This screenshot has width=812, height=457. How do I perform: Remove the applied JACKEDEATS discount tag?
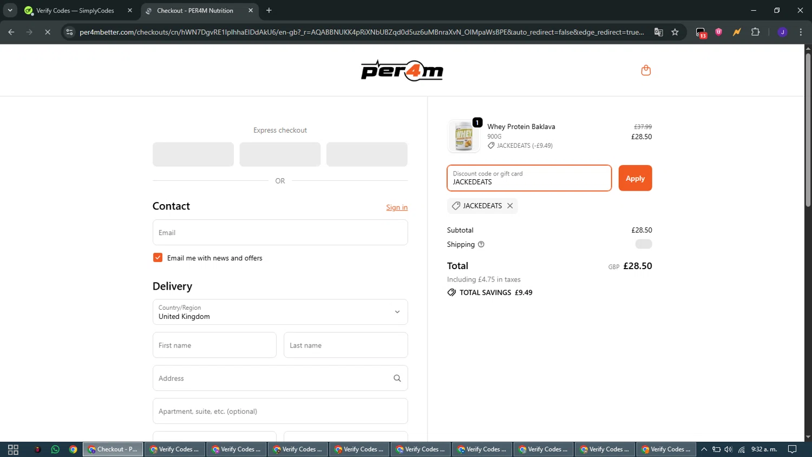coord(510,206)
